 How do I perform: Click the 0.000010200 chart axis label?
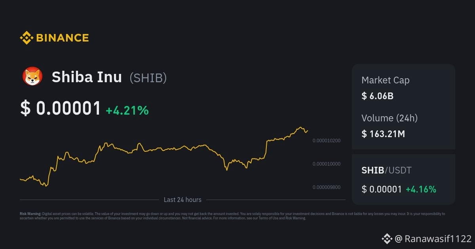point(326,141)
